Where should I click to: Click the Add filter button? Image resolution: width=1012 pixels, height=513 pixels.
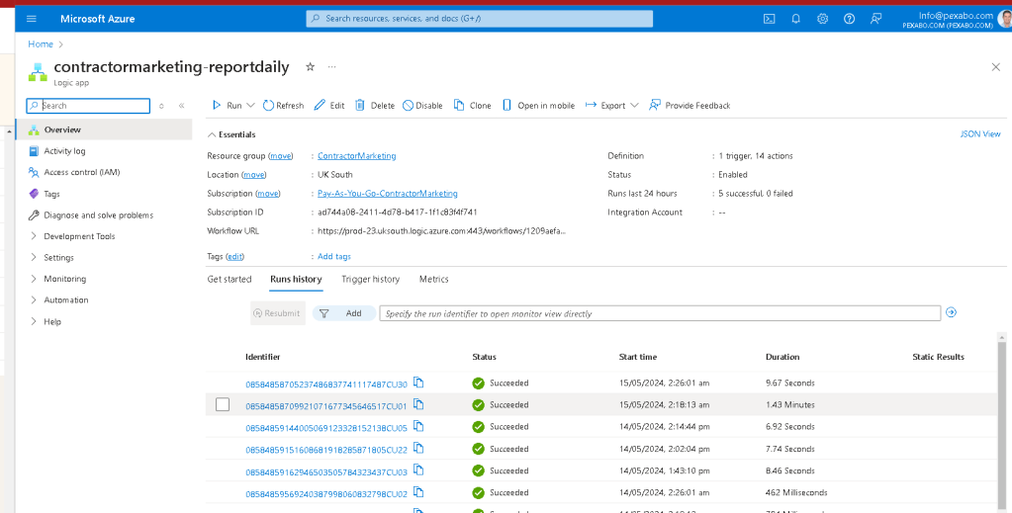(344, 313)
